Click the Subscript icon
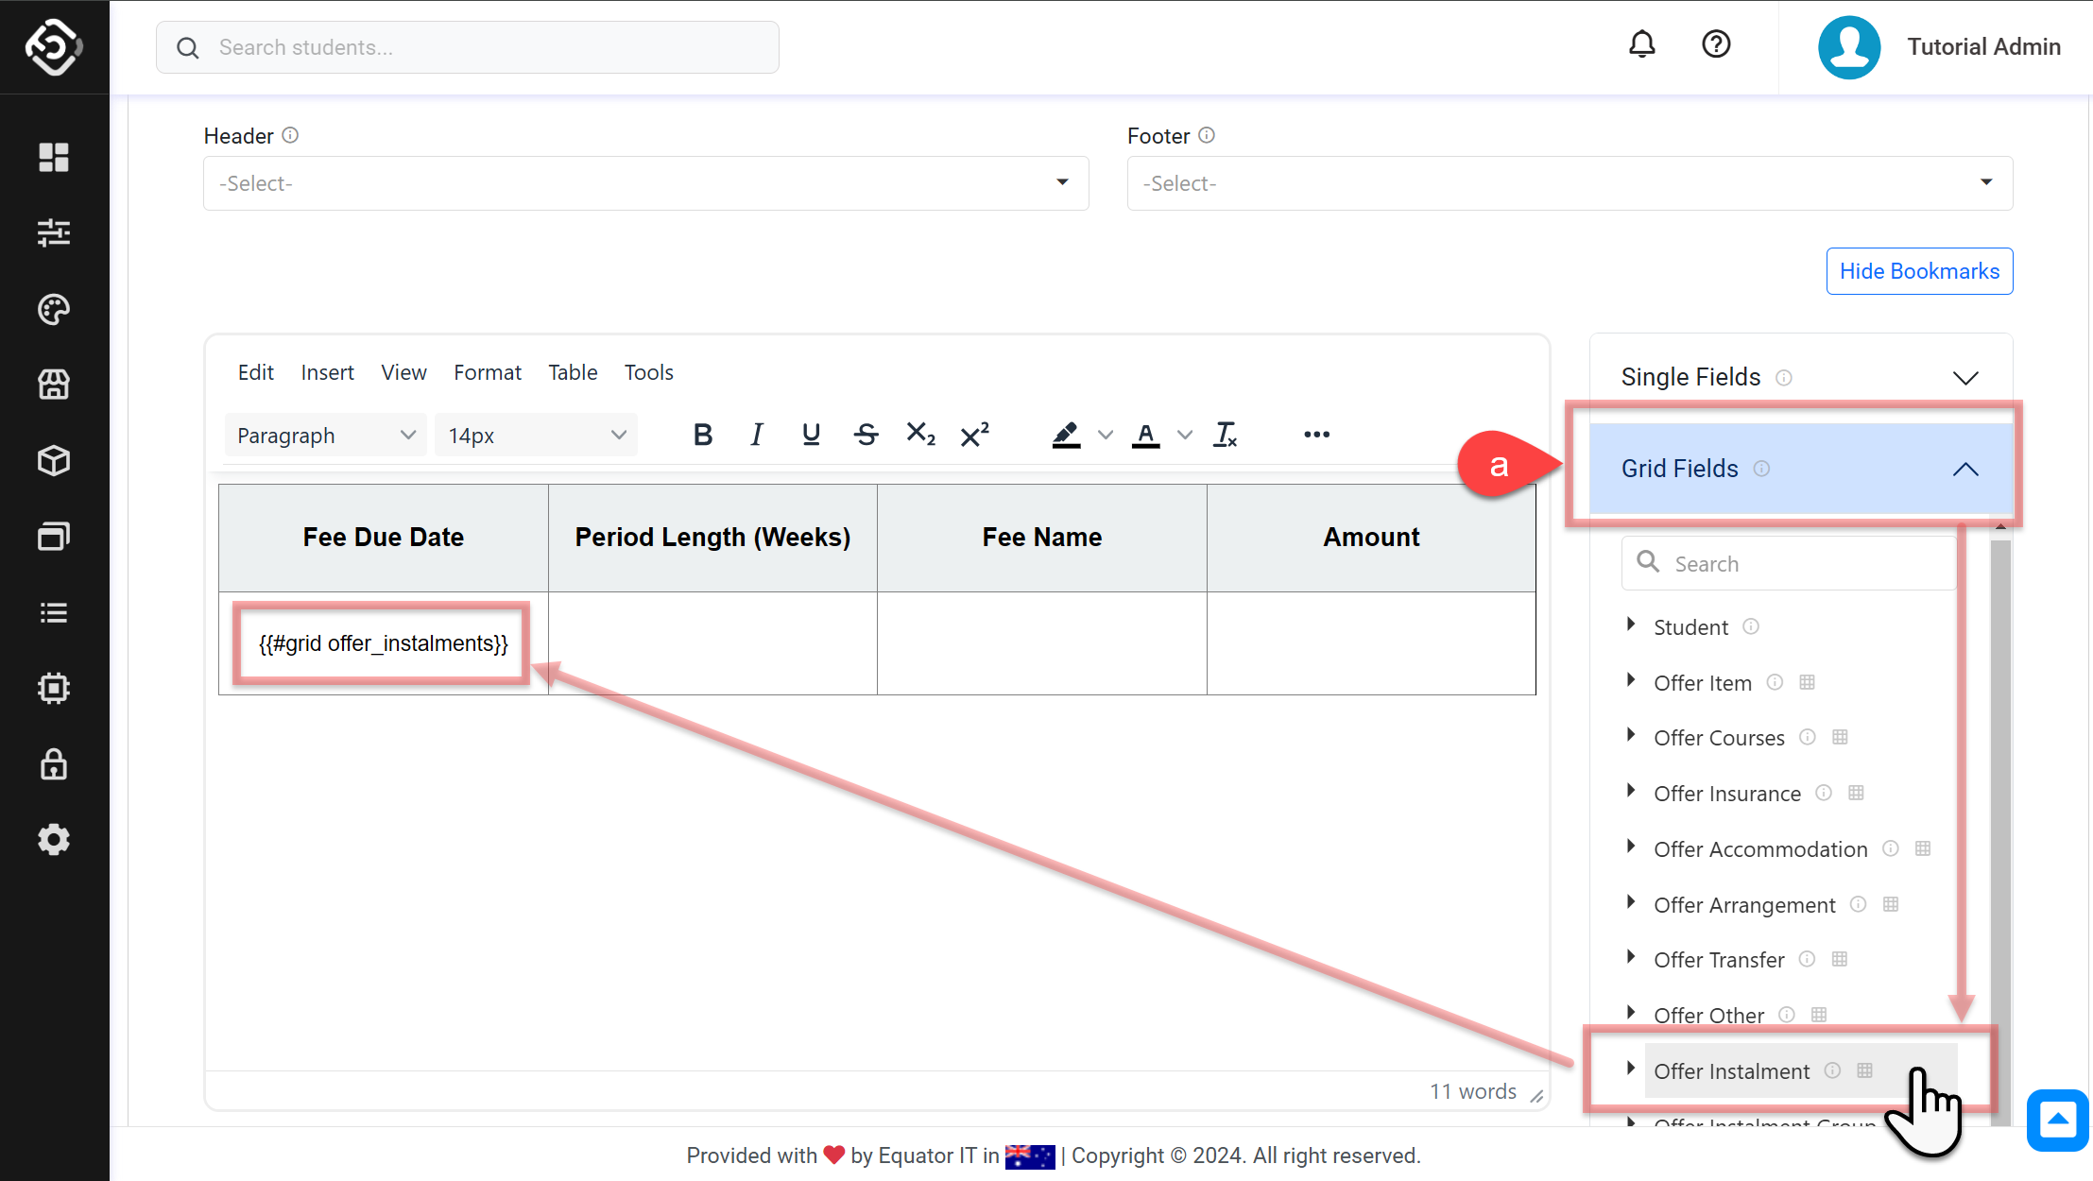 920,435
